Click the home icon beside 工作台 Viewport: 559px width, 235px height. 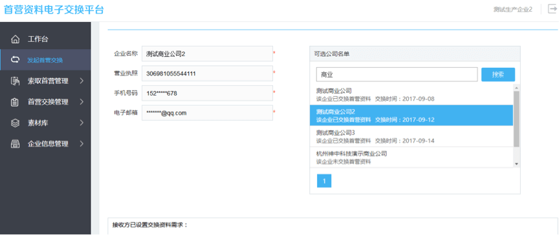click(x=15, y=39)
